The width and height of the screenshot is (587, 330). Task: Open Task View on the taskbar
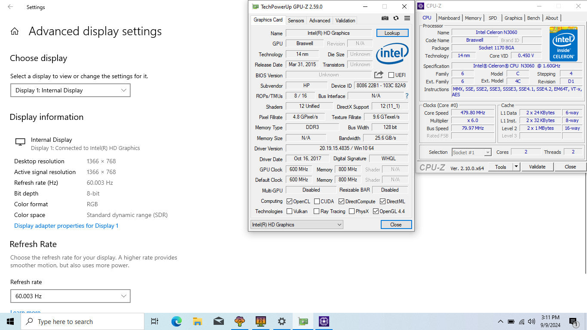155,321
